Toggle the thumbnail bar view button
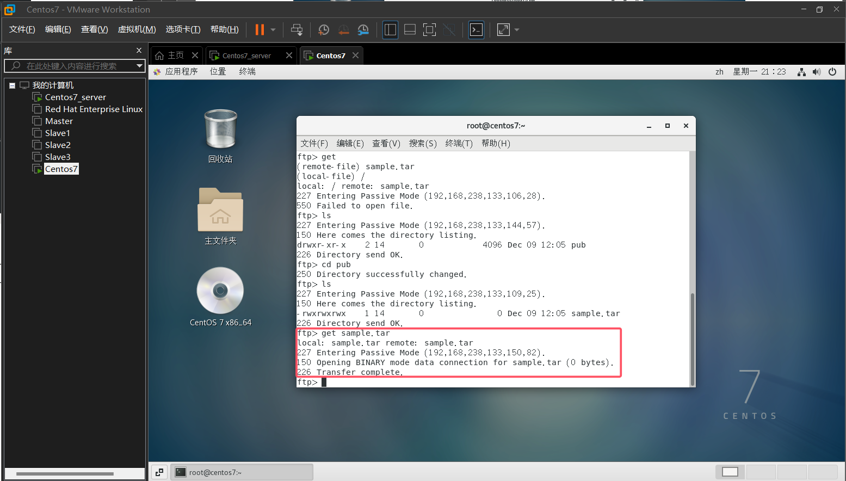This screenshot has height=481, width=846. pyautogui.click(x=410, y=30)
